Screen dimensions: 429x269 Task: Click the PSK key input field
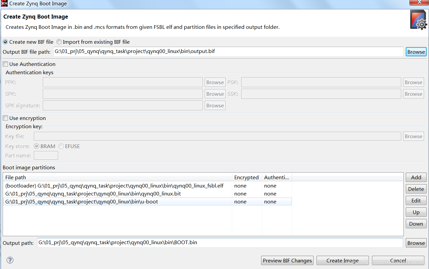pos(321,82)
